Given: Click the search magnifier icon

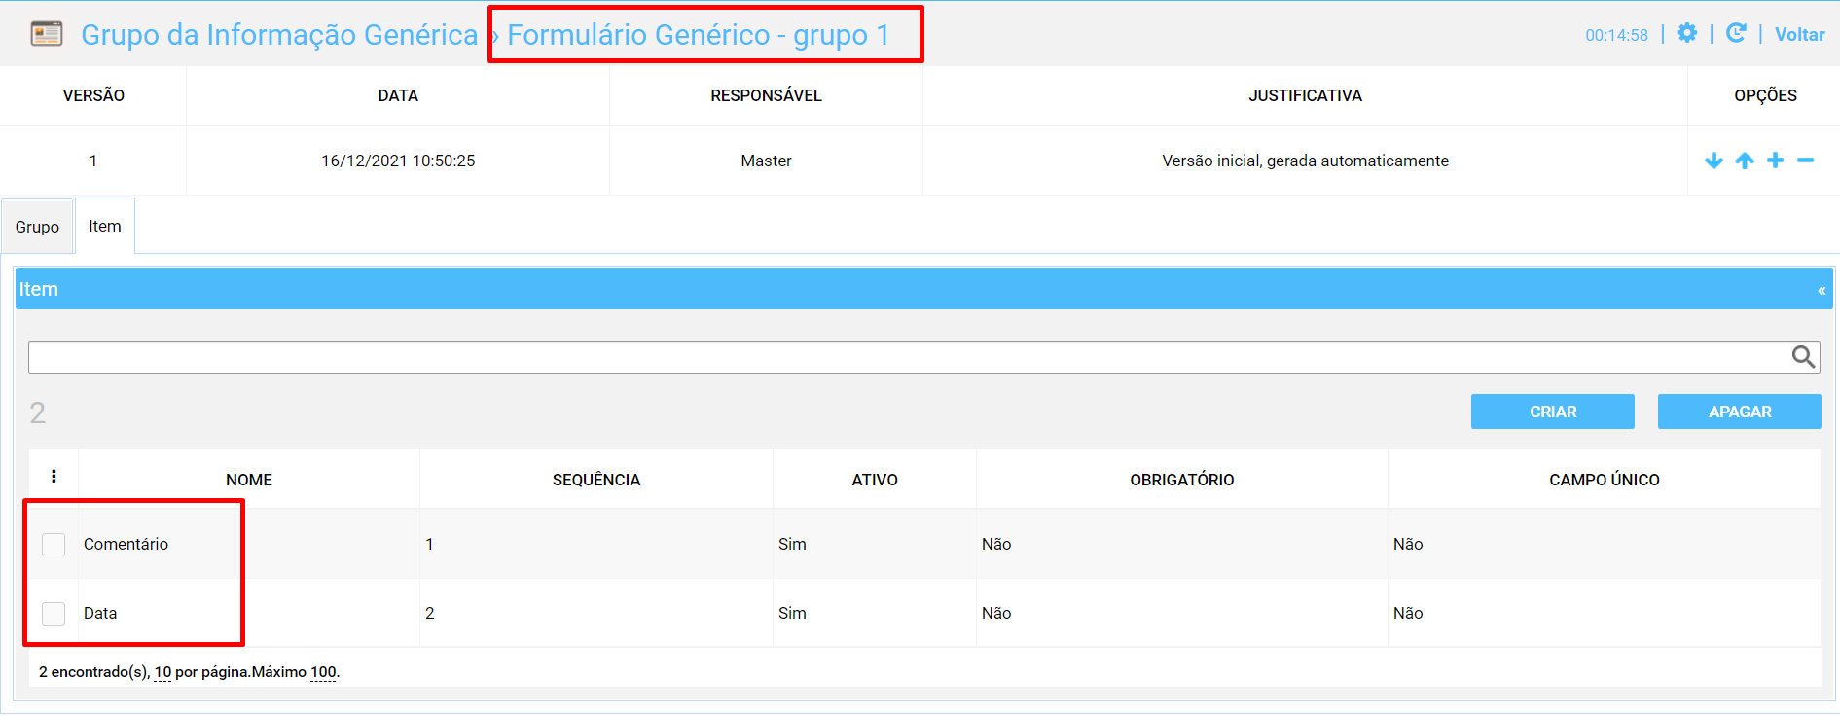Looking at the screenshot, I should tap(1803, 357).
